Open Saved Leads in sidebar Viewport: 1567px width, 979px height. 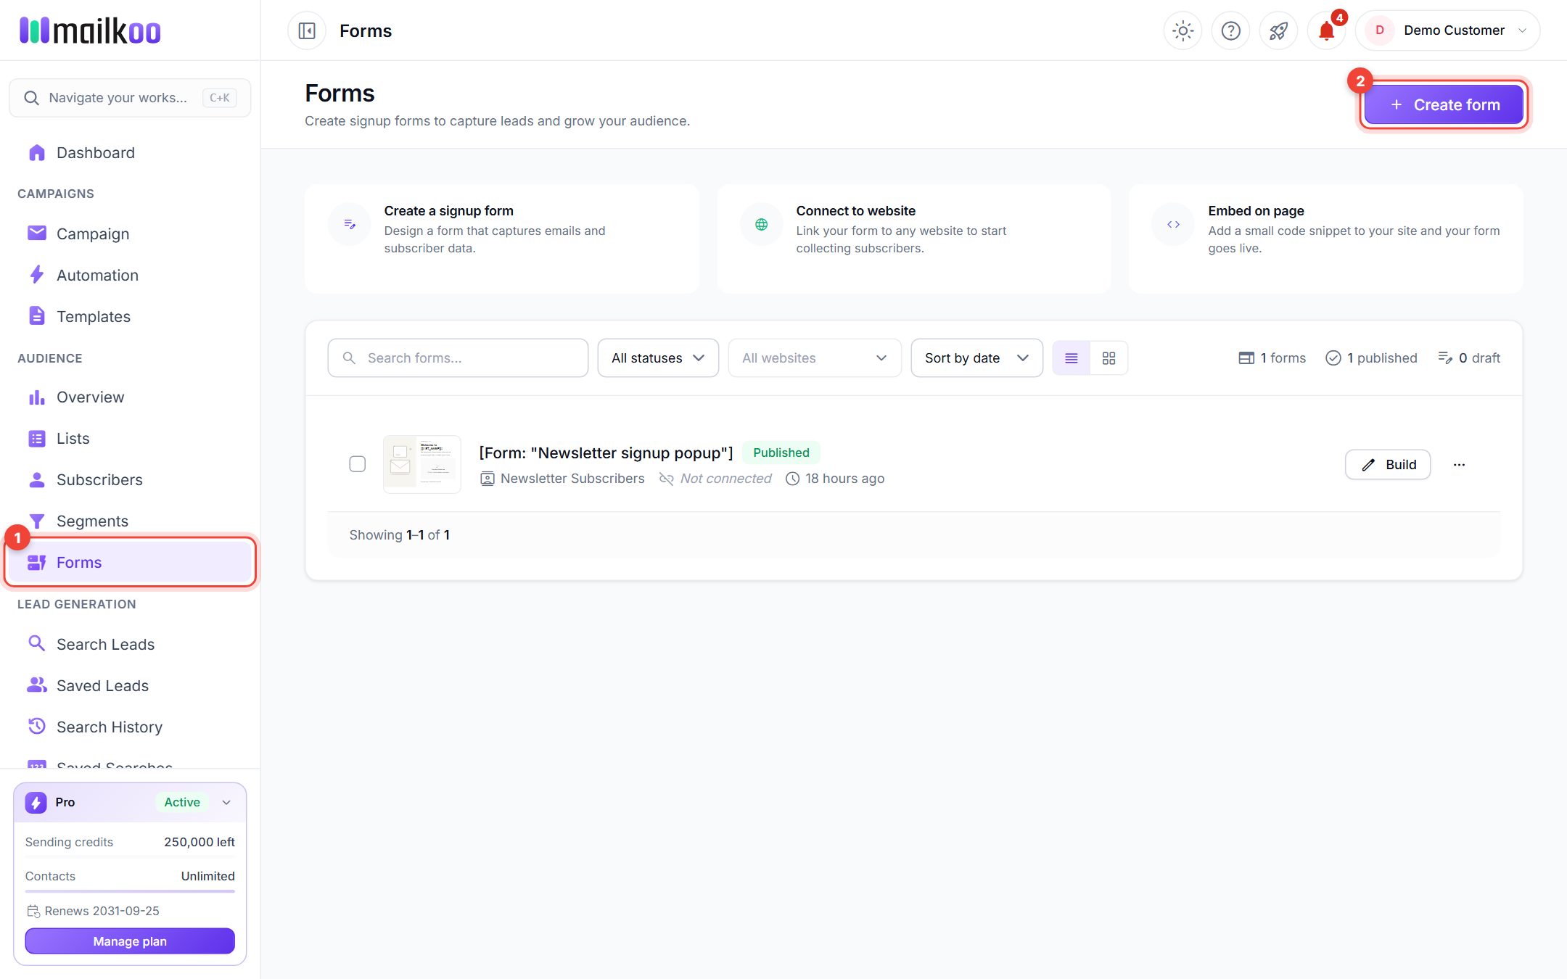coord(130,685)
